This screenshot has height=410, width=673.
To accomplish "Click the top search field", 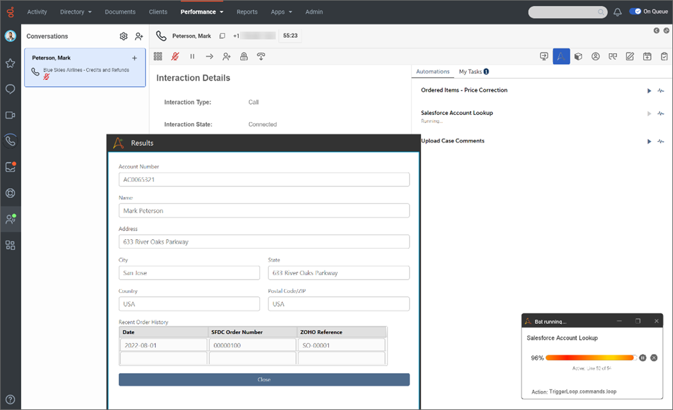I will pyautogui.click(x=568, y=12).
